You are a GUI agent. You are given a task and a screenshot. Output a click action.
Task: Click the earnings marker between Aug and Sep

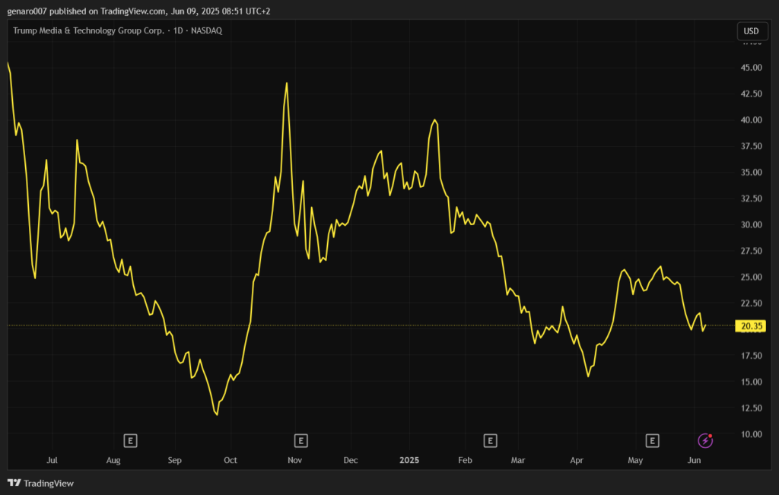(131, 440)
